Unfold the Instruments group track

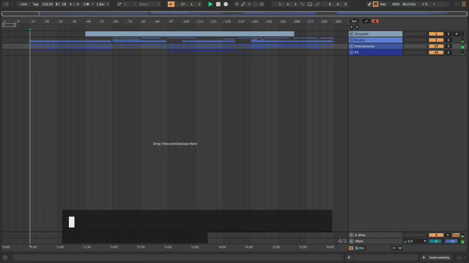[351, 46]
